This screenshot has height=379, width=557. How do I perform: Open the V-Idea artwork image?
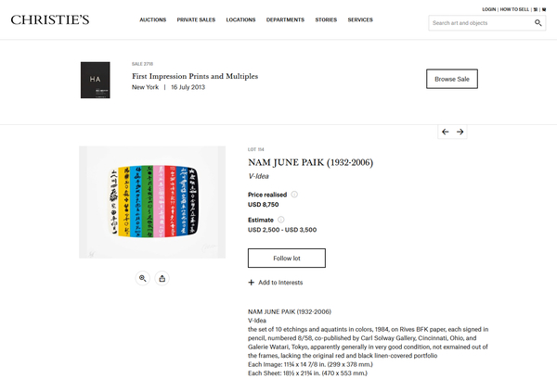[x=152, y=202]
